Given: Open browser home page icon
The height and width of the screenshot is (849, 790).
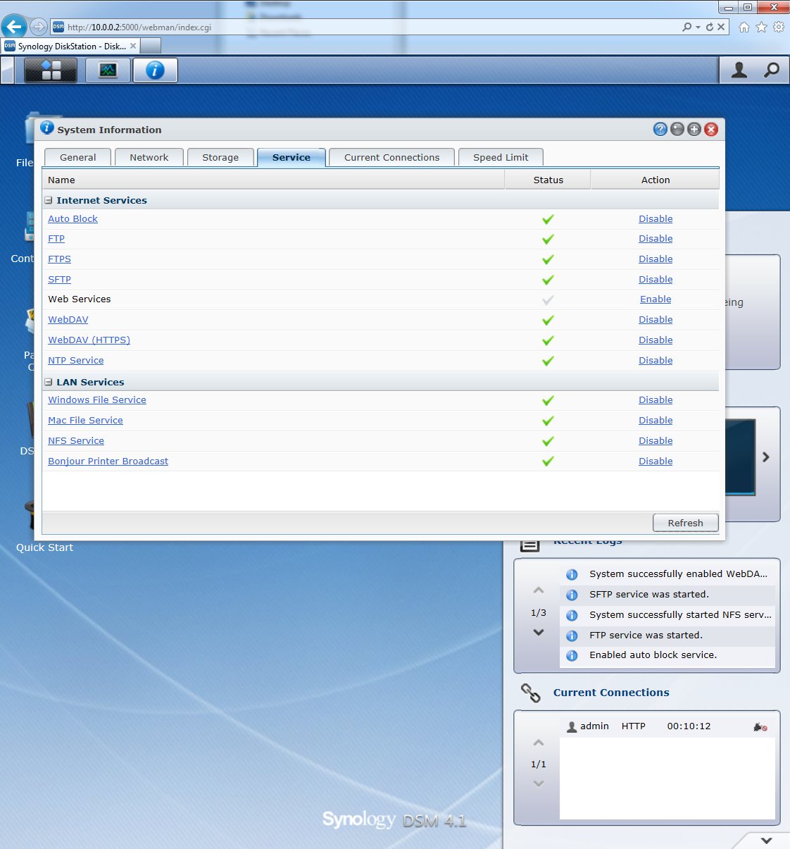Looking at the screenshot, I should pos(744,27).
